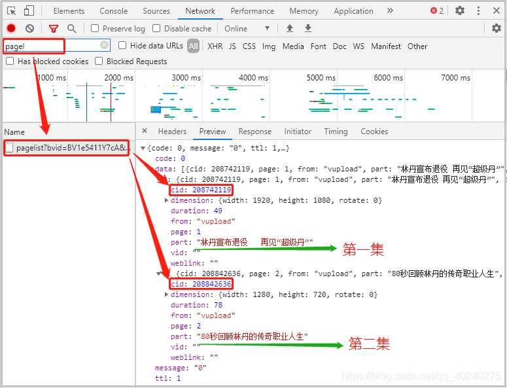507x388 pixels.
Task: Enable Disable cache checkbox
Action: click(156, 28)
